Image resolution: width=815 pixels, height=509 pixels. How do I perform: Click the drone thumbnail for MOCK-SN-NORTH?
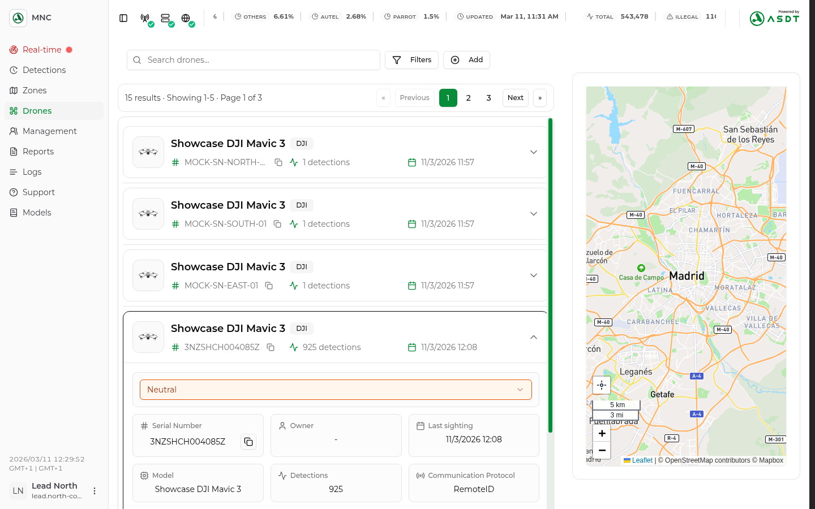(148, 152)
